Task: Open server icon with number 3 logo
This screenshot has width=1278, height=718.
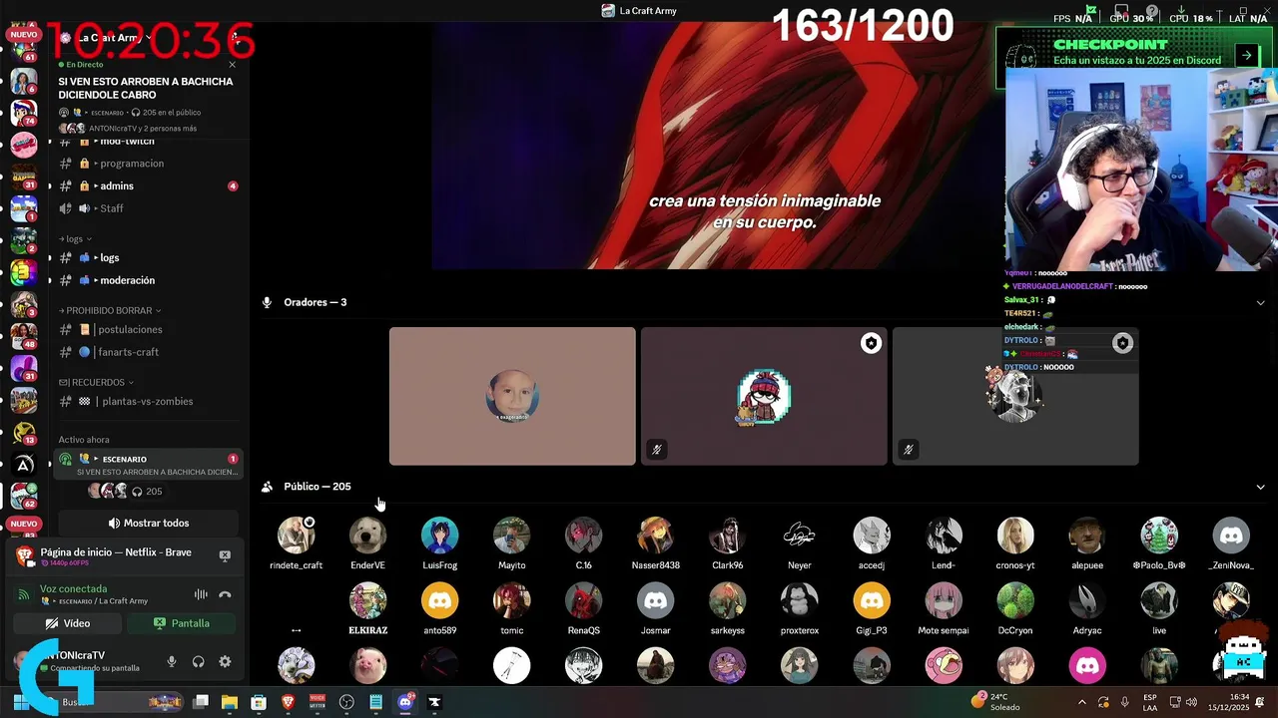Action: [x=24, y=272]
